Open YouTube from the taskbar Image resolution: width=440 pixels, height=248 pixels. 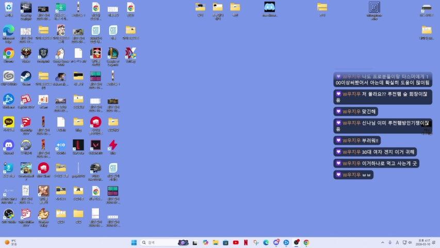pyautogui.click(x=236, y=242)
